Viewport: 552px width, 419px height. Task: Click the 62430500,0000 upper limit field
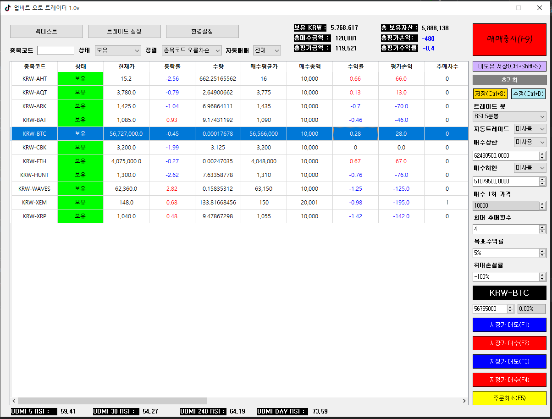pos(506,156)
